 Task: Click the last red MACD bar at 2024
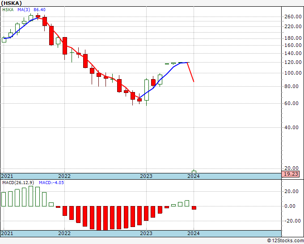coord(194,208)
